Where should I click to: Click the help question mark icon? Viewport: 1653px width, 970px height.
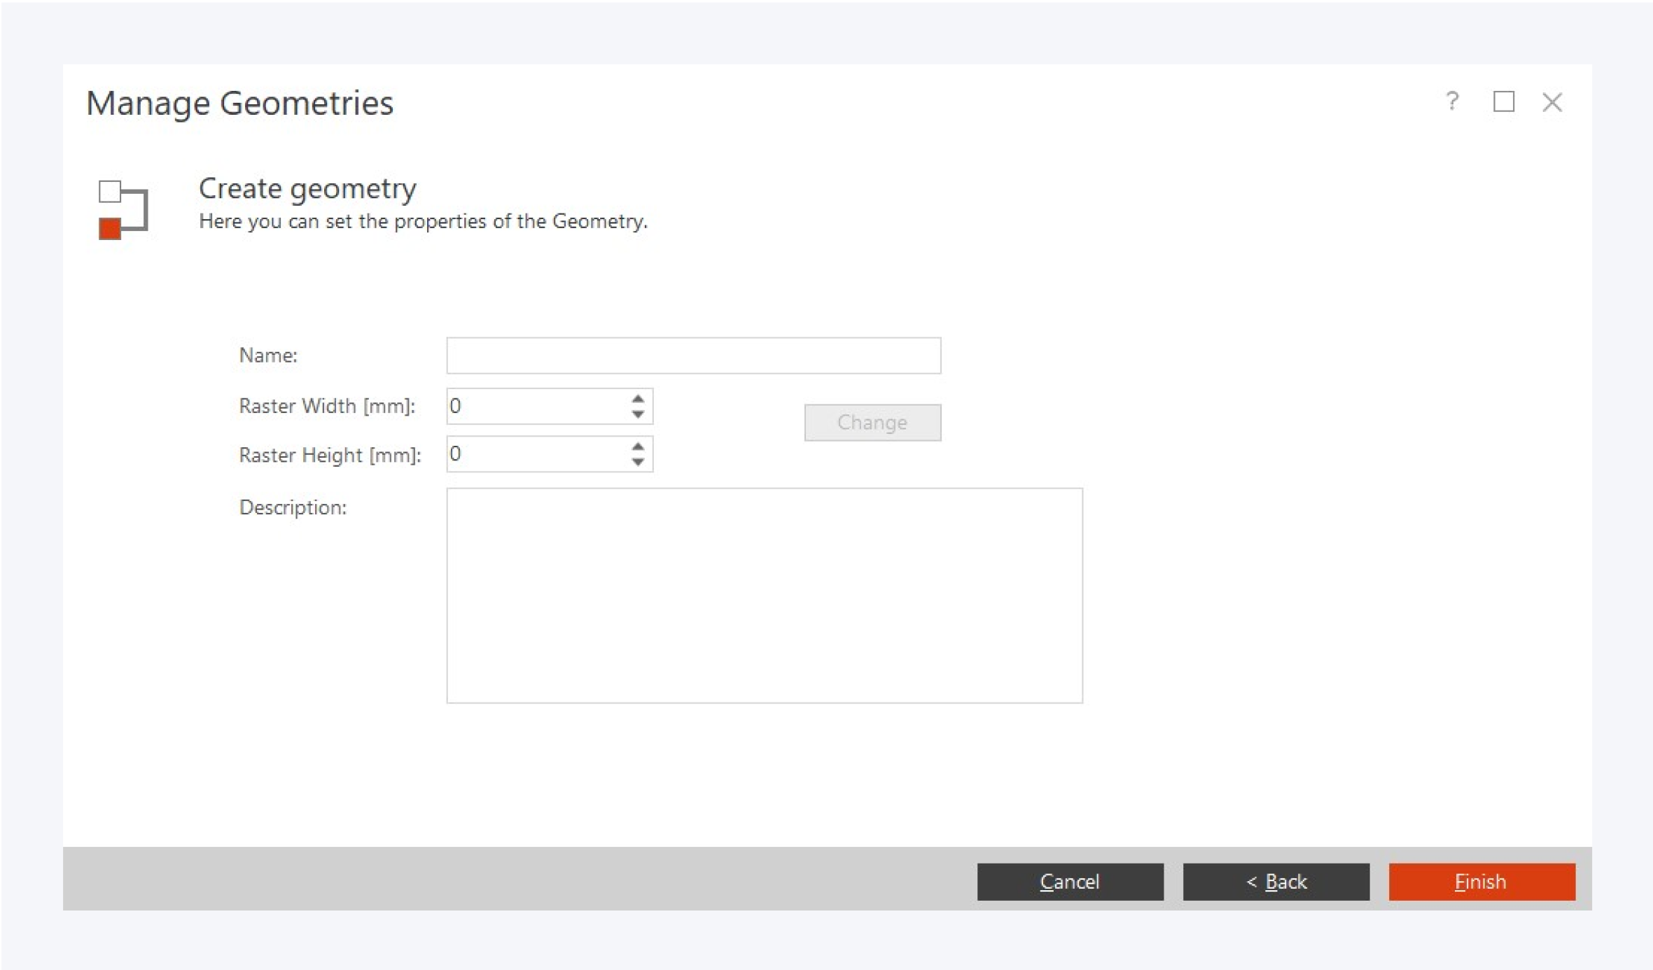click(1452, 102)
